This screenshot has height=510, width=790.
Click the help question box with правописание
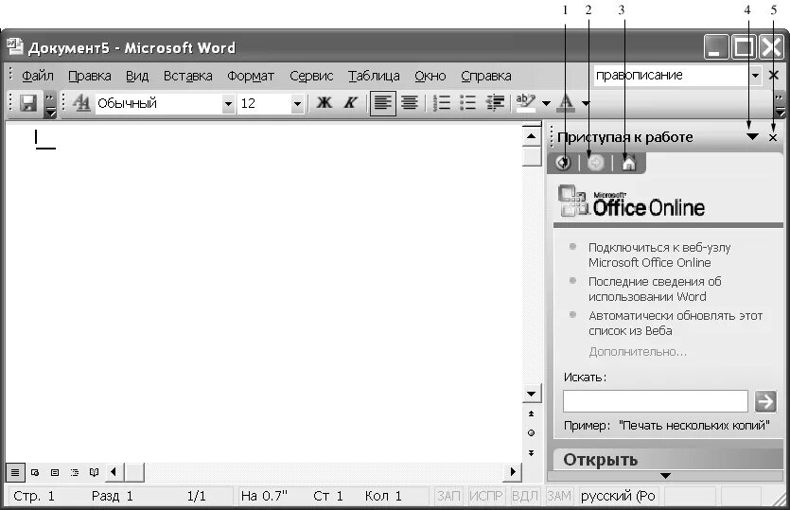pyautogui.click(x=671, y=76)
